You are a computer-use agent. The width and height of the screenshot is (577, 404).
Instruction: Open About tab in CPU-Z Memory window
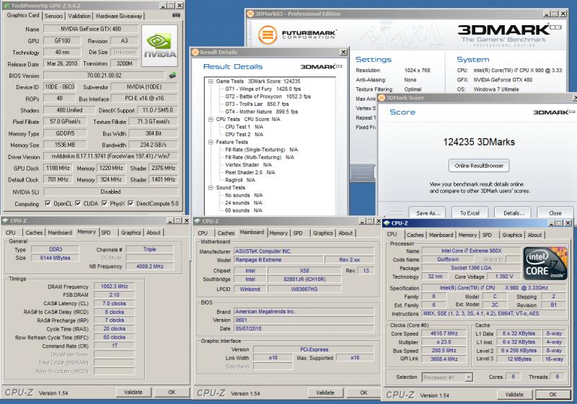click(154, 233)
